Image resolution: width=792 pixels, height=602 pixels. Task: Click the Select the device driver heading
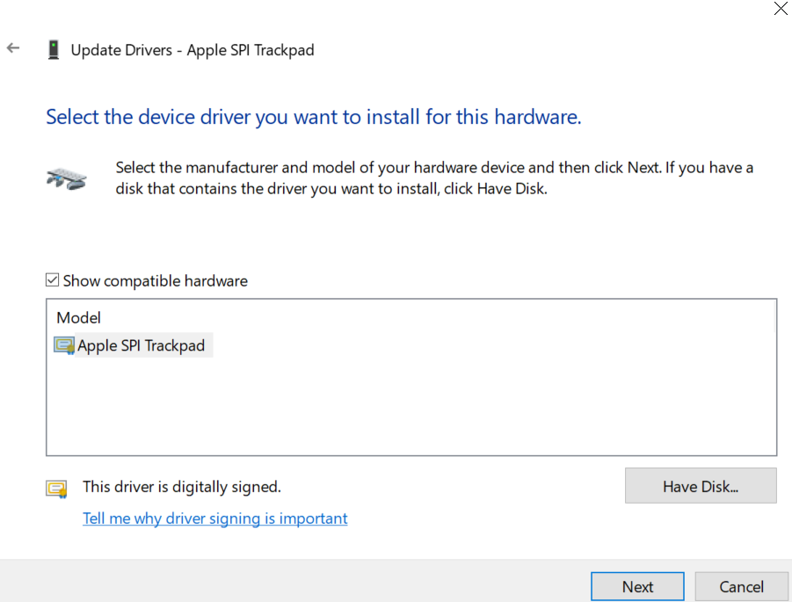pyautogui.click(x=313, y=117)
